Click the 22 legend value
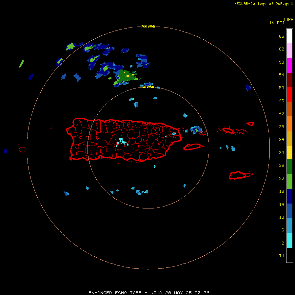This screenshot has height=295, width=295. click(282, 178)
